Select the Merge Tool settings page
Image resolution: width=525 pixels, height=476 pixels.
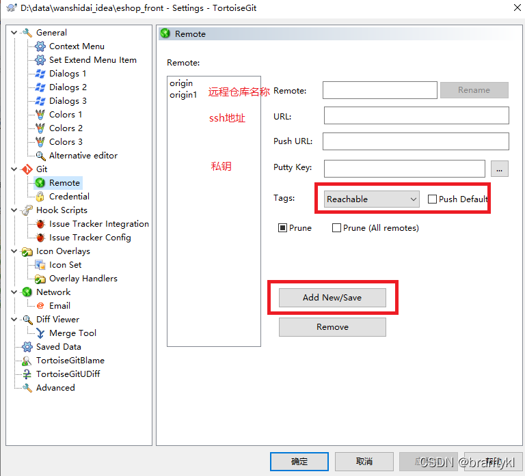[x=72, y=333]
